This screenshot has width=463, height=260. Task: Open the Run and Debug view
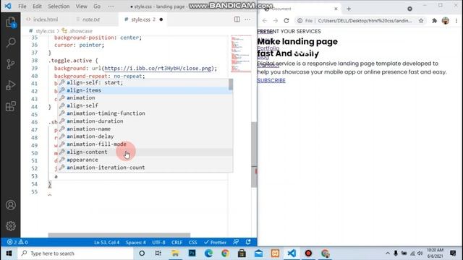tap(11, 85)
